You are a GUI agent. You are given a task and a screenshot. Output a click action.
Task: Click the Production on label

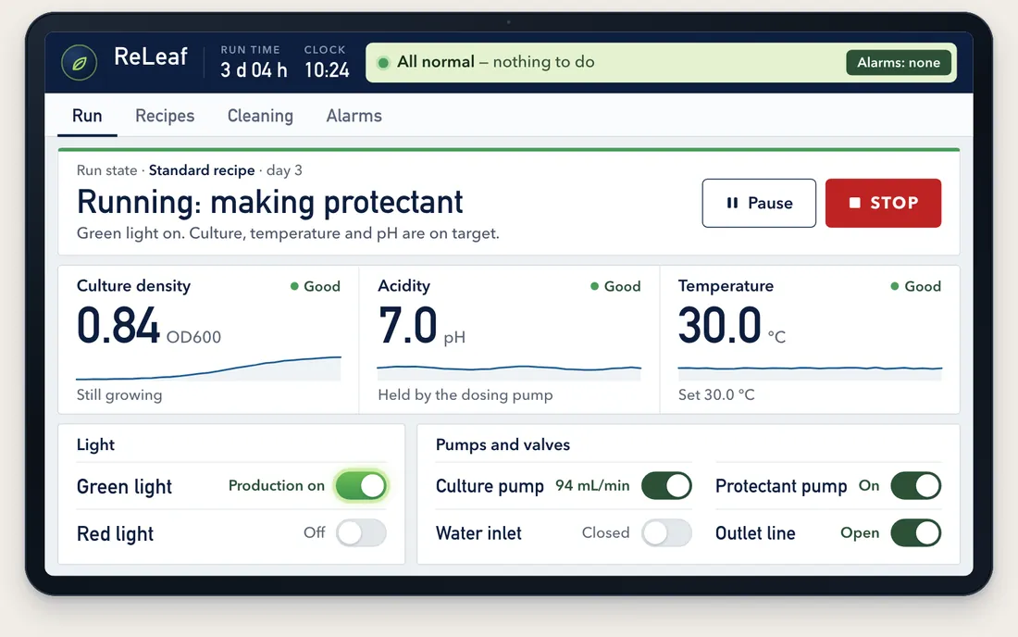point(277,486)
